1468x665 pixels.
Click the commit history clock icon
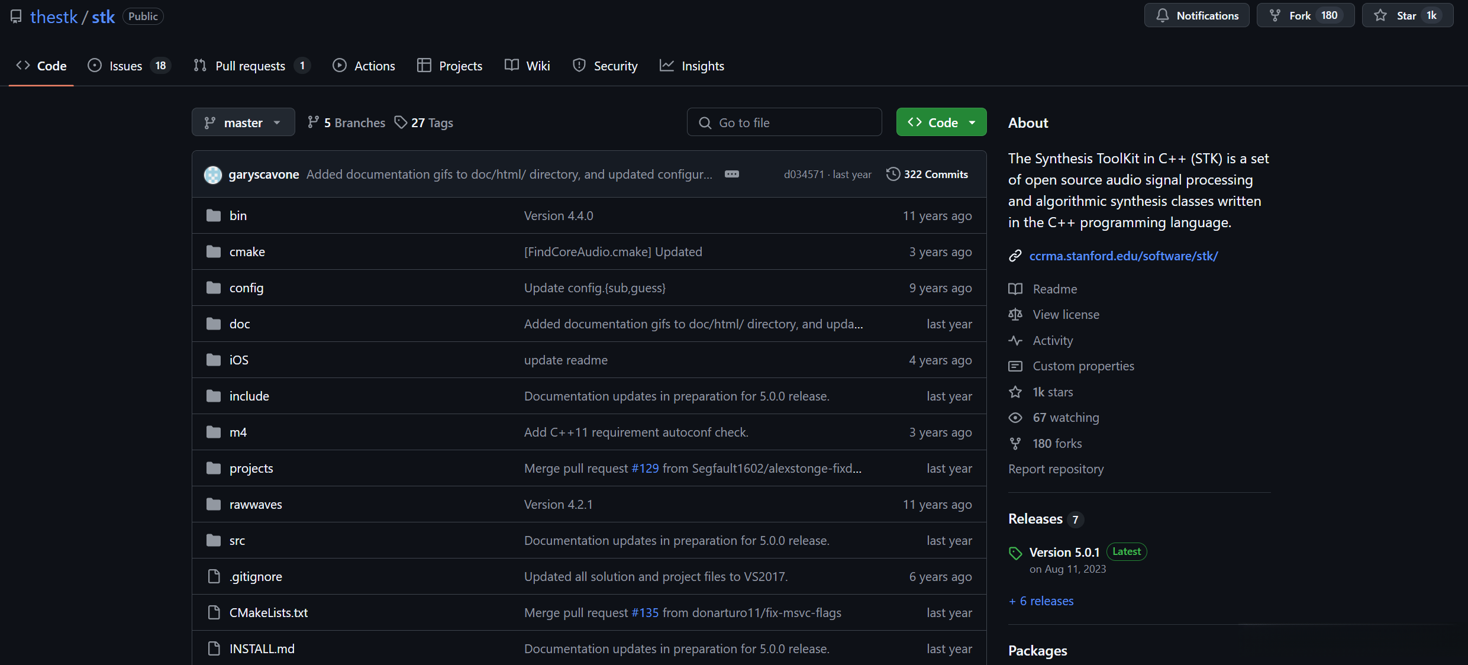click(x=893, y=174)
